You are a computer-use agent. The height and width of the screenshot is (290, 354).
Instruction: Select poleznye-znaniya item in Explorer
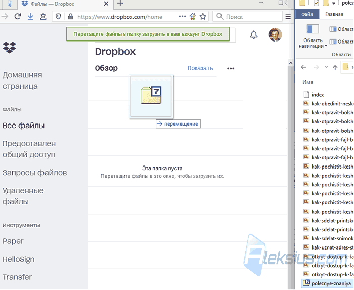tap(328, 283)
